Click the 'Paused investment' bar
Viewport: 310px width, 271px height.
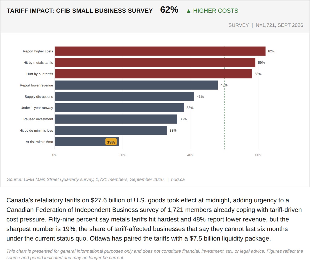tap(116, 119)
